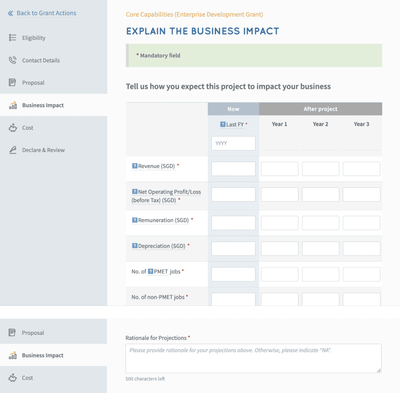Click the Remuneration Year 3 input box
Viewport: 400px width, 393px height.
[361, 223]
